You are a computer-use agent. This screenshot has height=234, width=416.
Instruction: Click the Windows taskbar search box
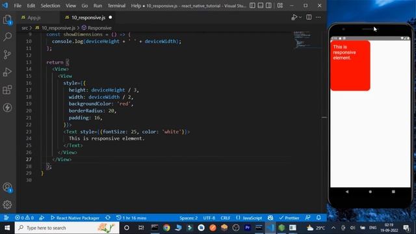point(67,227)
